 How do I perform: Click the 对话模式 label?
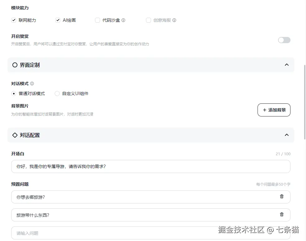click(20, 84)
